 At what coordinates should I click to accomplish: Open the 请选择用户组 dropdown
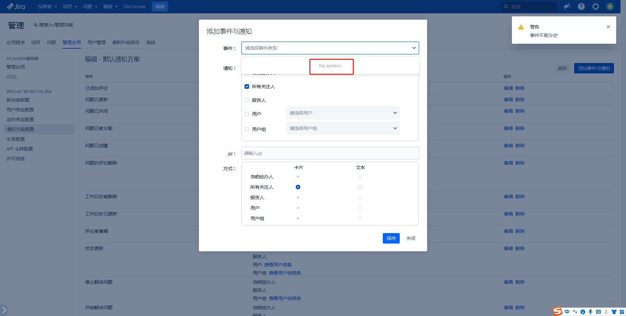pyautogui.click(x=343, y=128)
